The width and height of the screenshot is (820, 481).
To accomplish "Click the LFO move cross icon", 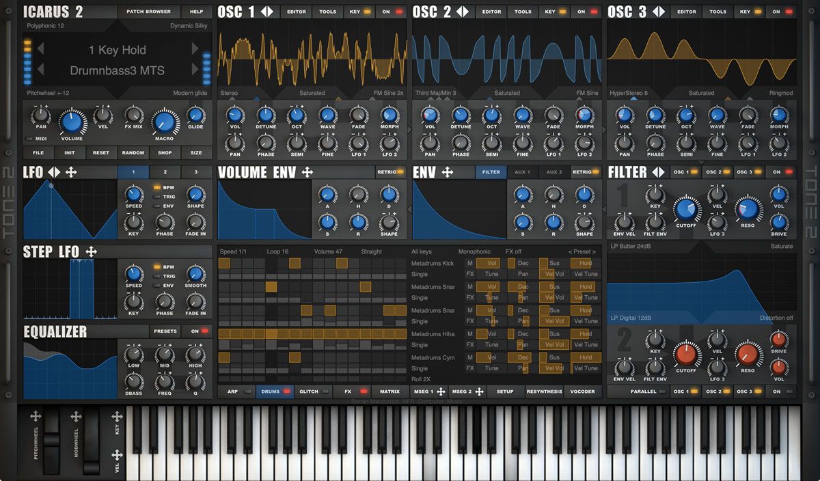I will [71, 172].
